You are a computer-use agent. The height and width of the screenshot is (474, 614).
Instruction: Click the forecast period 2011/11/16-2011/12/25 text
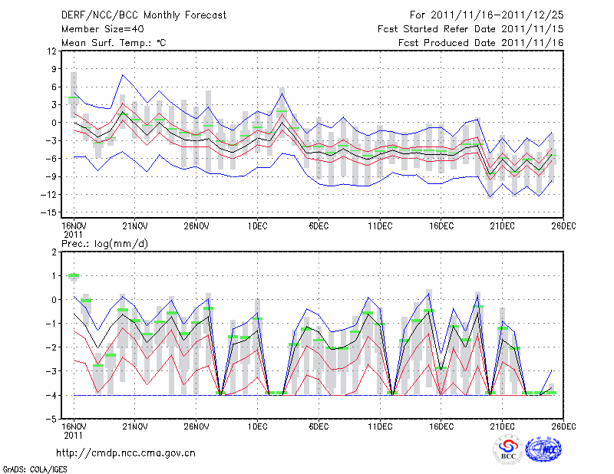click(x=487, y=15)
